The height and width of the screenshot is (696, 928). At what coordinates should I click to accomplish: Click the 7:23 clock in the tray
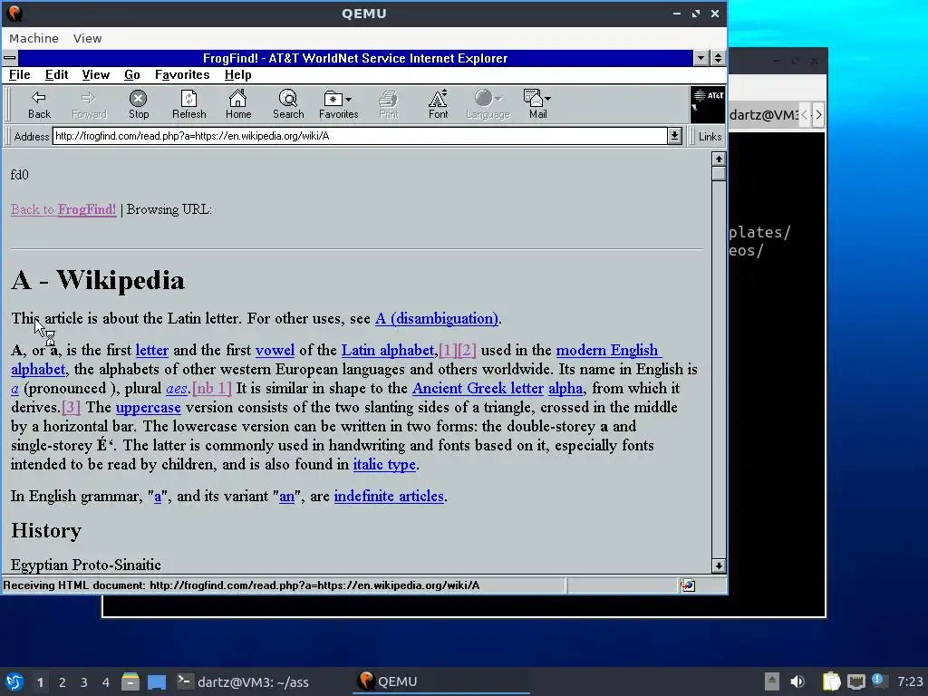(x=910, y=681)
